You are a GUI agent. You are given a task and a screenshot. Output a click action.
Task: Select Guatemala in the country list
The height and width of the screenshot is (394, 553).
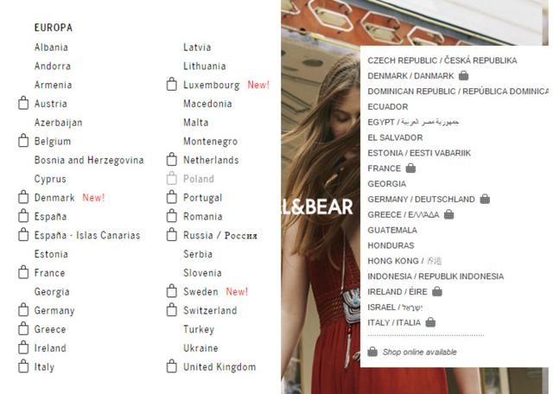coord(392,231)
